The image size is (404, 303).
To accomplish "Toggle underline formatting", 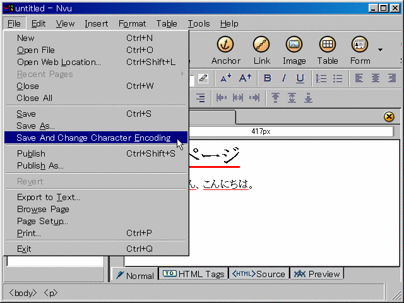I will pos(300,78).
